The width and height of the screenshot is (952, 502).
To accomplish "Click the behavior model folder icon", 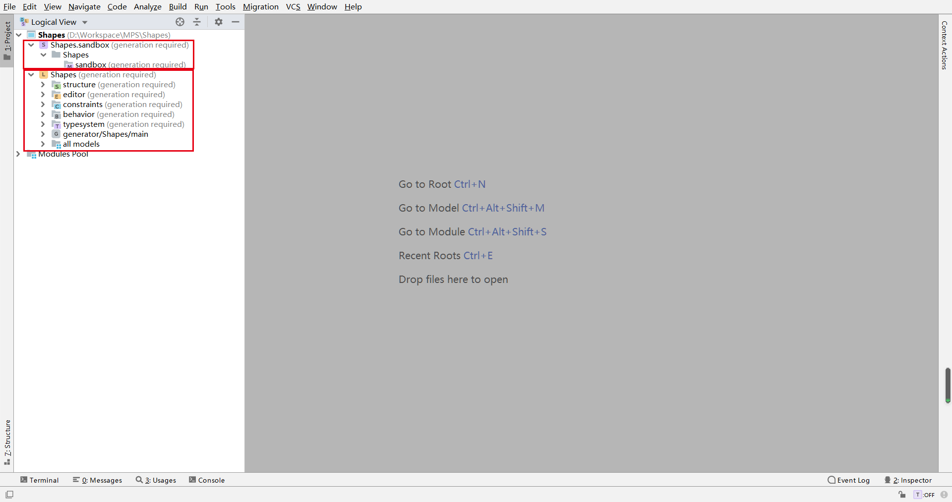I will click(x=57, y=114).
